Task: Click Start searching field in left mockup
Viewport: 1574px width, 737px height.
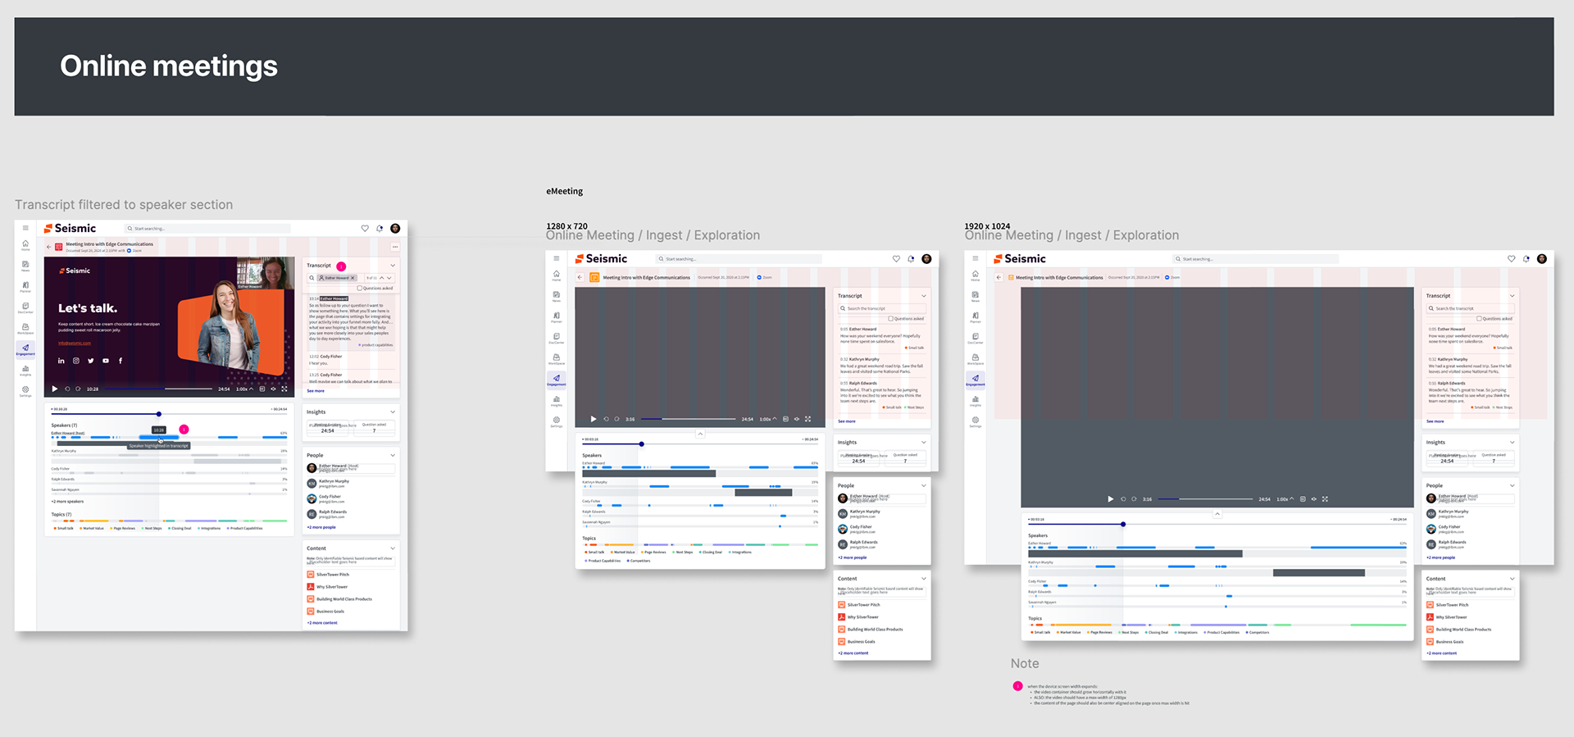Action: pos(207,229)
